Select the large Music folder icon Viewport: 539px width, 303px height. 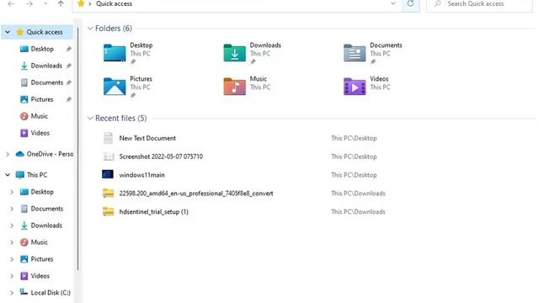234,86
